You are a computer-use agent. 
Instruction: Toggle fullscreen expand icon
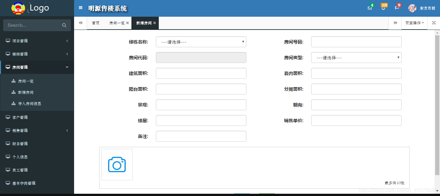point(434,23)
